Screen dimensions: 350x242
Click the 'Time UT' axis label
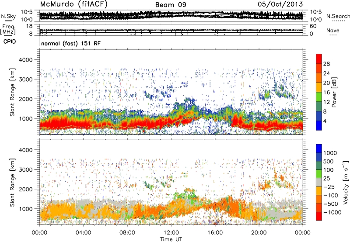point(171,239)
